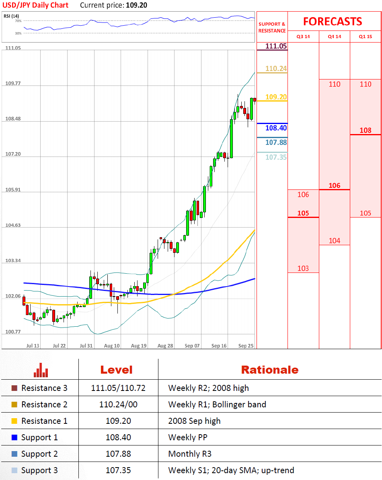This screenshot has height=480, width=382.
Task: Click the Aug 28 date on the axis
Action: [x=165, y=346]
